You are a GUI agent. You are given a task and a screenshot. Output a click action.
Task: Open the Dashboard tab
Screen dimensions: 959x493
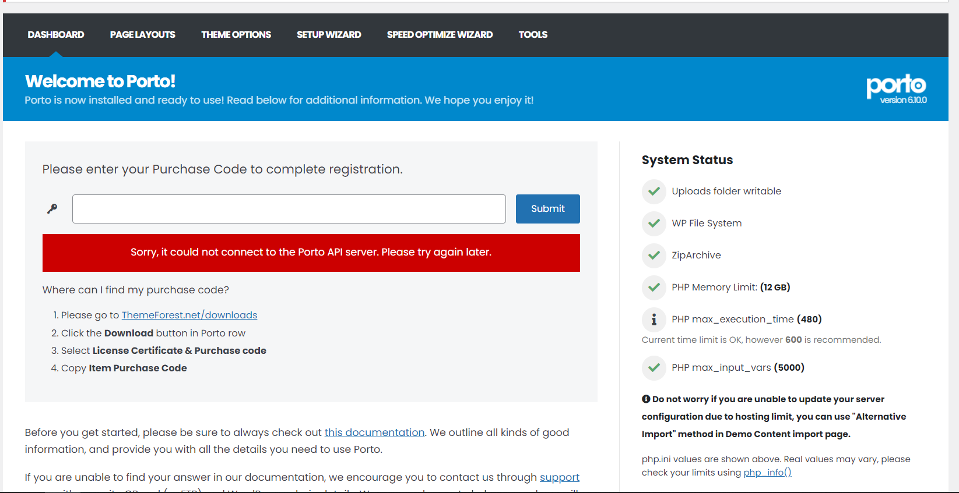tap(56, 35)
